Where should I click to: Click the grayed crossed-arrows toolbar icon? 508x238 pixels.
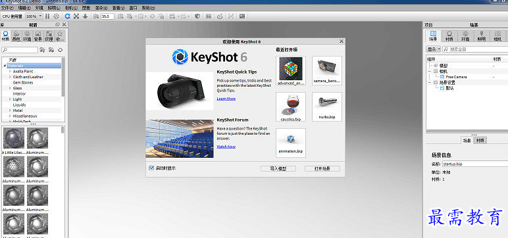click(x=231, y=16)
